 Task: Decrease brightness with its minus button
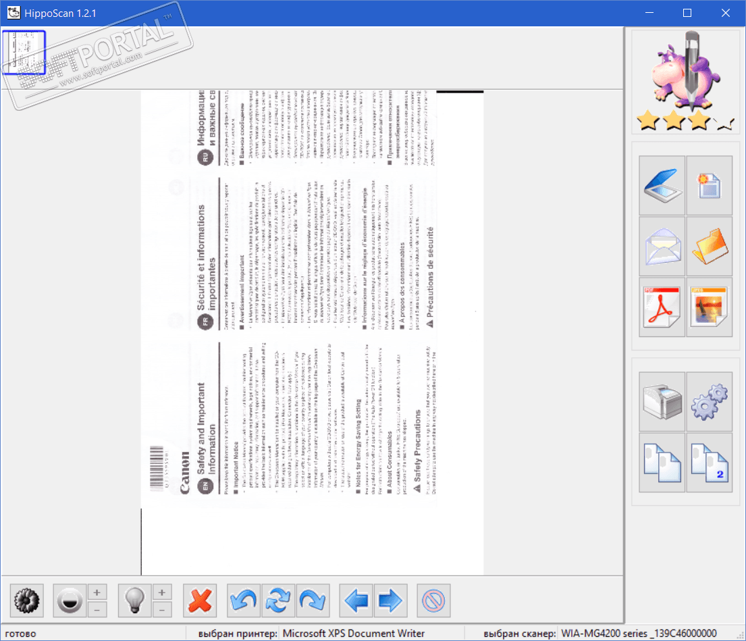point(162,610)
